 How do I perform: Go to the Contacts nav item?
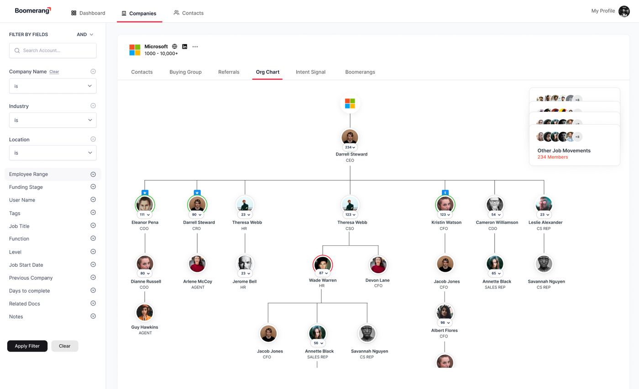click(x=189, y=13)
